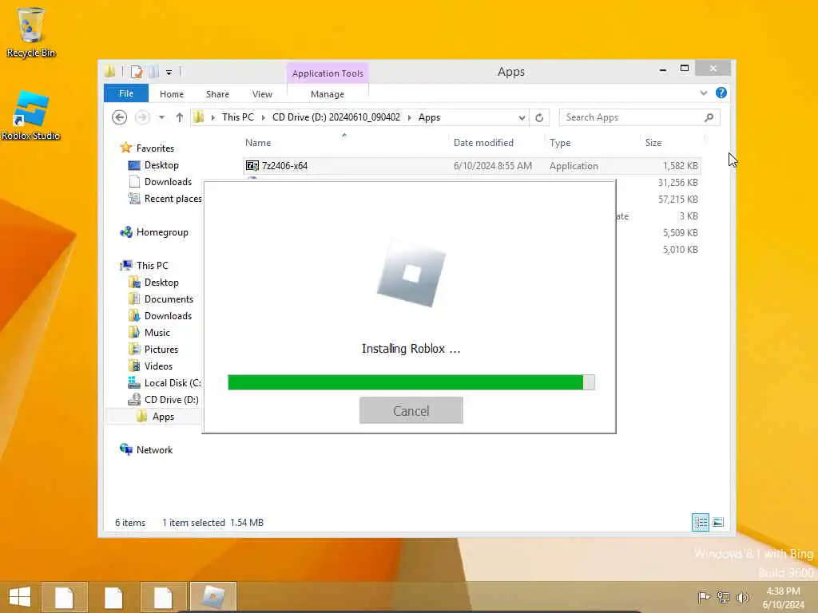
Task: Open the Recycle Bin desktop icon
Action: [31, 31]
